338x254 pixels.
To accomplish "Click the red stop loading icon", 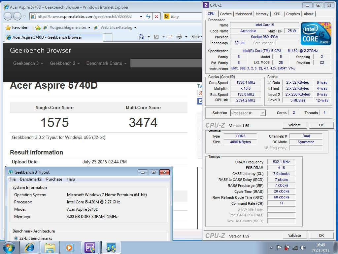I will coord(156,17).
